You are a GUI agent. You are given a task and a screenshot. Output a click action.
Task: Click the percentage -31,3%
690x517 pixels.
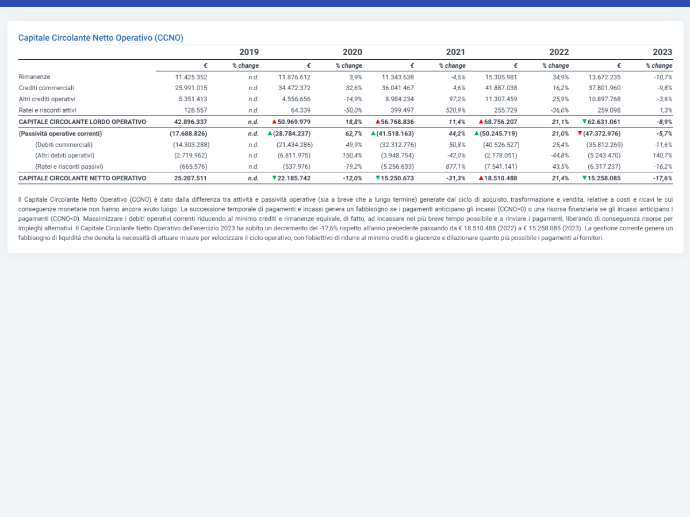click(x=456, y=178)
